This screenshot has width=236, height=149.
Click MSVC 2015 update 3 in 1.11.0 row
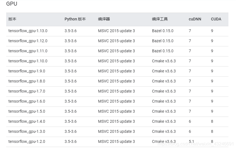[x=116, y=51]
